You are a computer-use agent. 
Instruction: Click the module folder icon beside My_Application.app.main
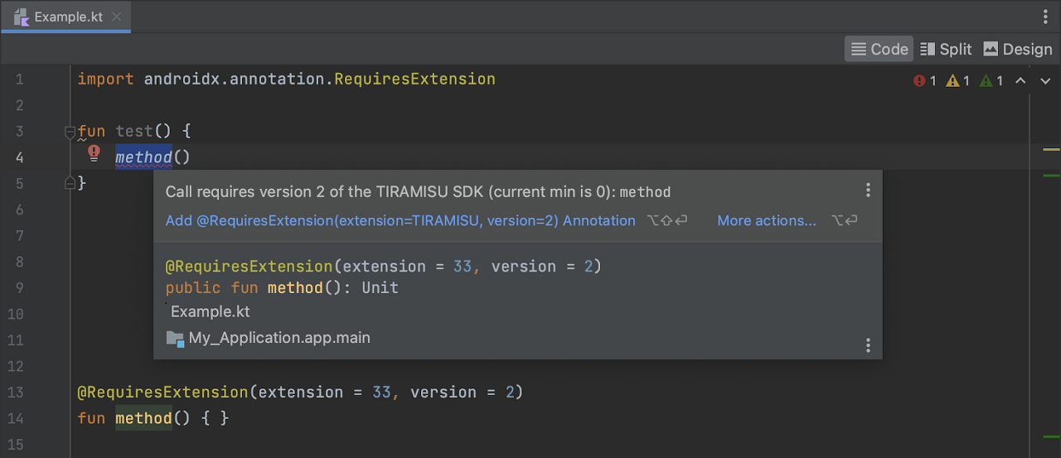175,338
